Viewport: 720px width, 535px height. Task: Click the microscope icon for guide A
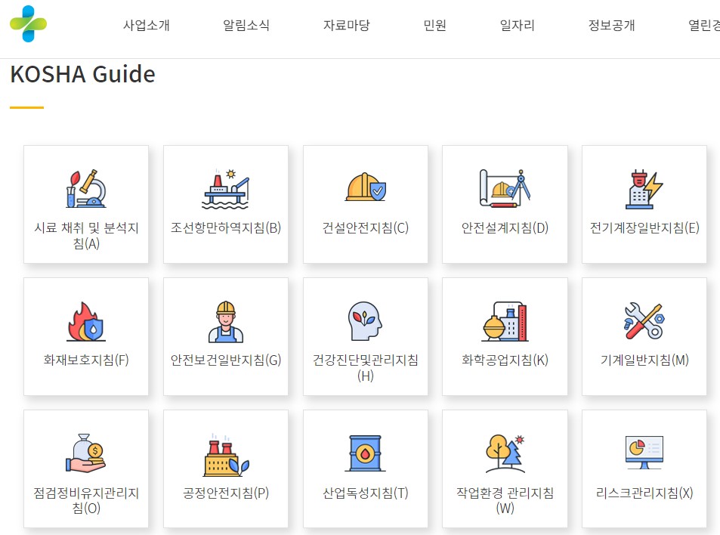(x=86, y=189)
